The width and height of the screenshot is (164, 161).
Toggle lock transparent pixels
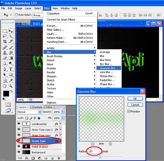27,118
